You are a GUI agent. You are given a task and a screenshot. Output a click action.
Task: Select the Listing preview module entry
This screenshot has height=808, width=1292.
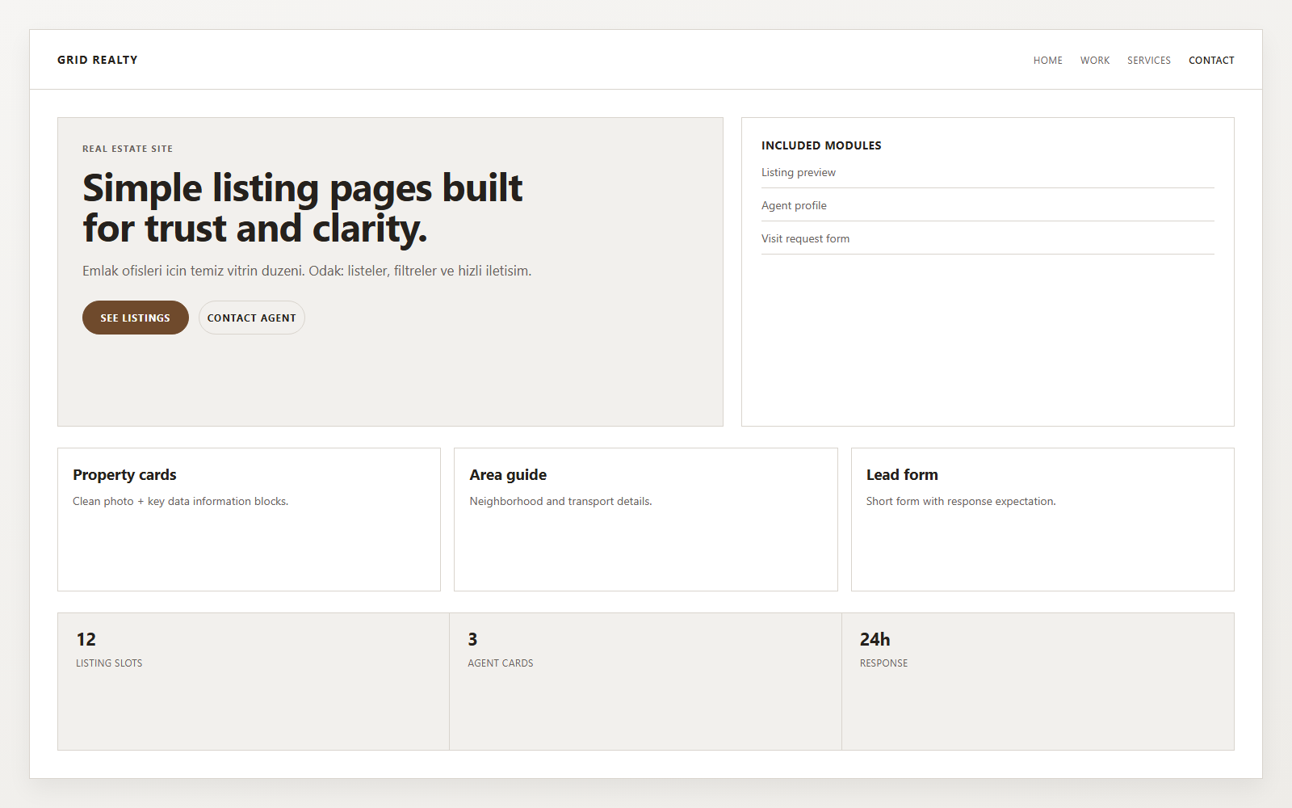(799, 172)
